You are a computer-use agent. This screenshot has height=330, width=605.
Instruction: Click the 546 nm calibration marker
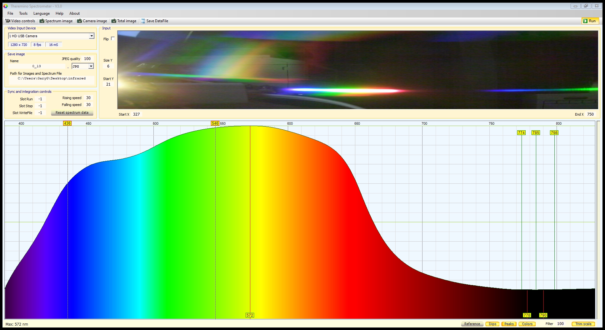coord(215,123)
